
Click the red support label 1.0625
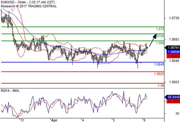coord(159,74)
